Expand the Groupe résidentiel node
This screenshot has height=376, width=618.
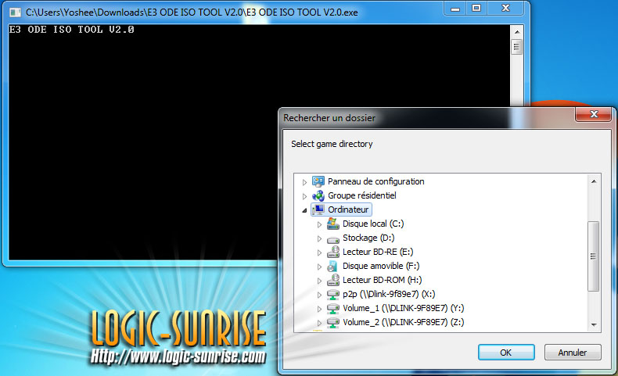pos(304,196)
